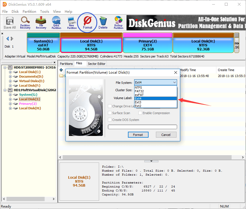
Task: Click the Format toolbar icon
Action: coord(88,23)
